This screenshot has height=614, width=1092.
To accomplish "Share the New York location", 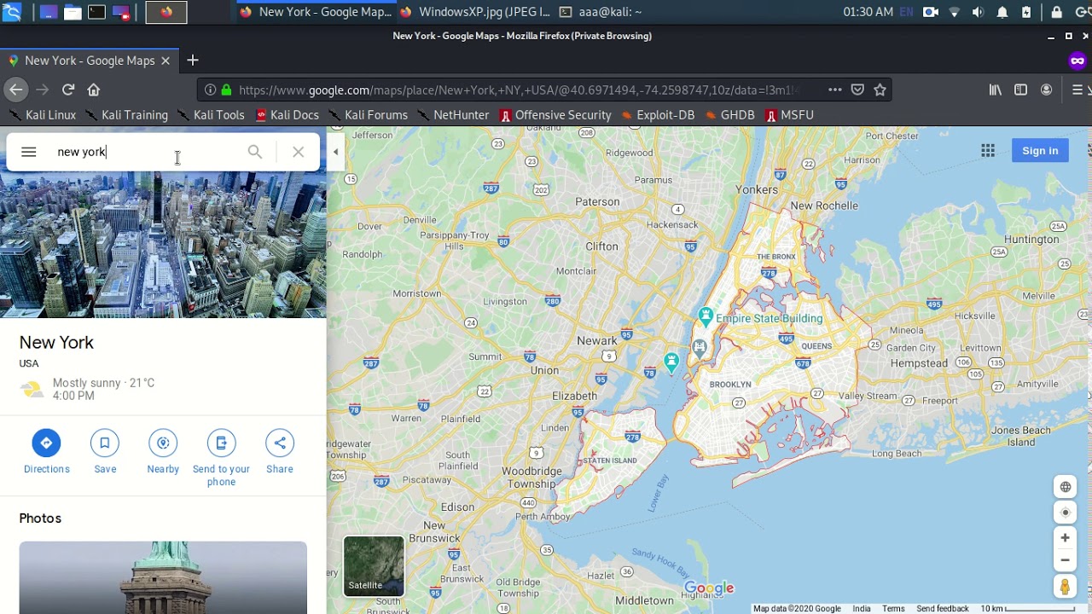I will pos(280,452).
